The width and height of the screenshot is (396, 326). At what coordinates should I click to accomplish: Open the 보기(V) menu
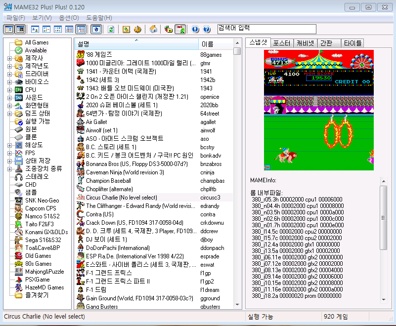point(42,18)
